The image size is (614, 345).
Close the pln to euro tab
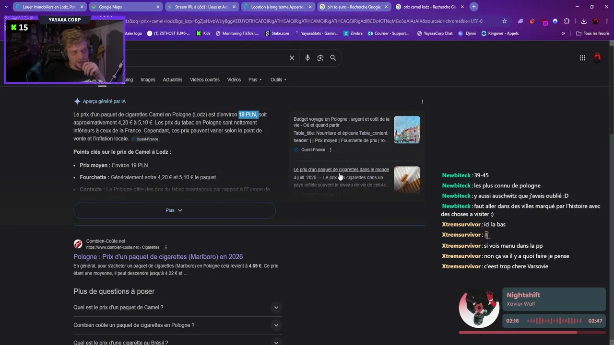pyautogui.click(x=386, y=7)
